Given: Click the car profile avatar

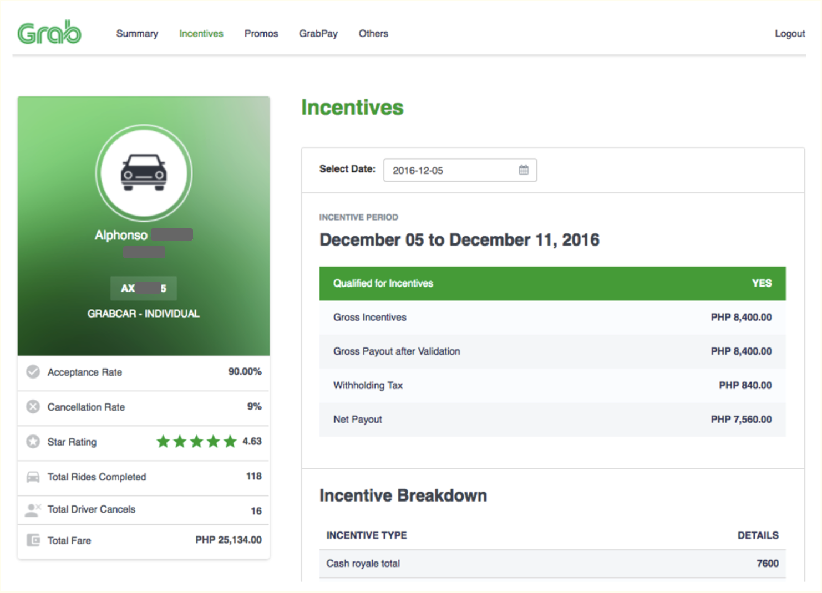Looking at the screenshot, I should point(144,173).
